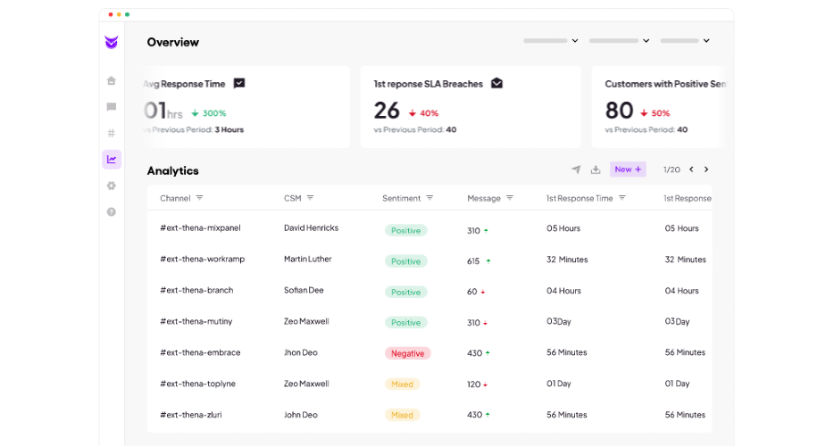Click the New + button

(x=628, y=169)
